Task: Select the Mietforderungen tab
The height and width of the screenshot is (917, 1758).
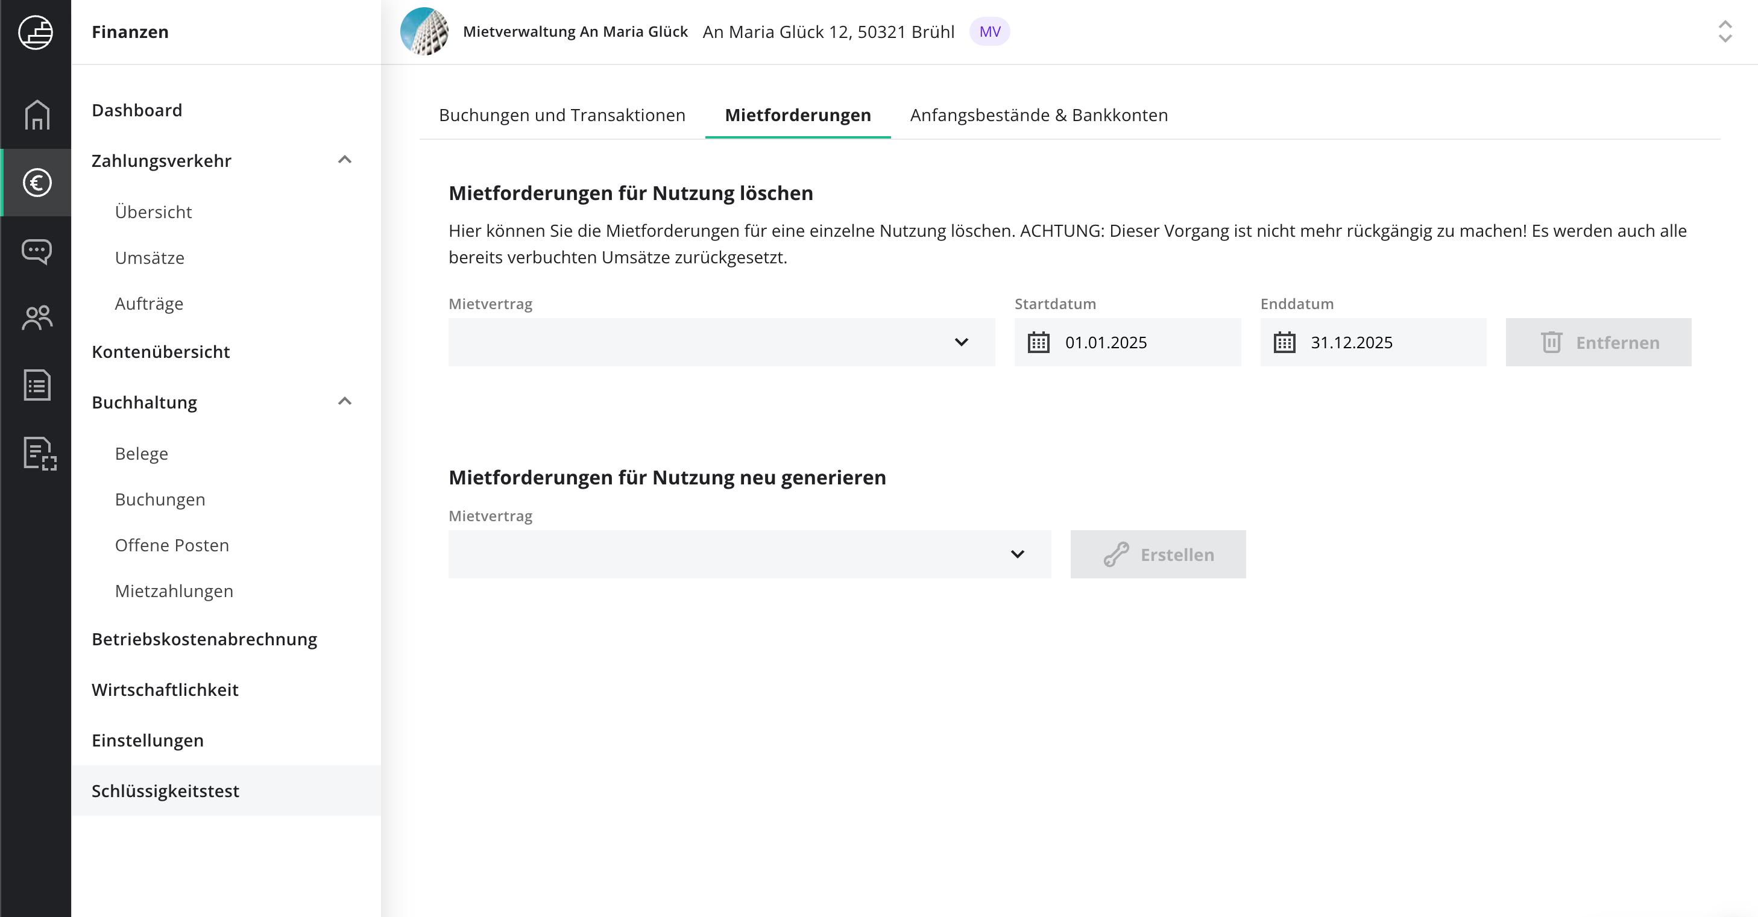Action: click(798, 115)
